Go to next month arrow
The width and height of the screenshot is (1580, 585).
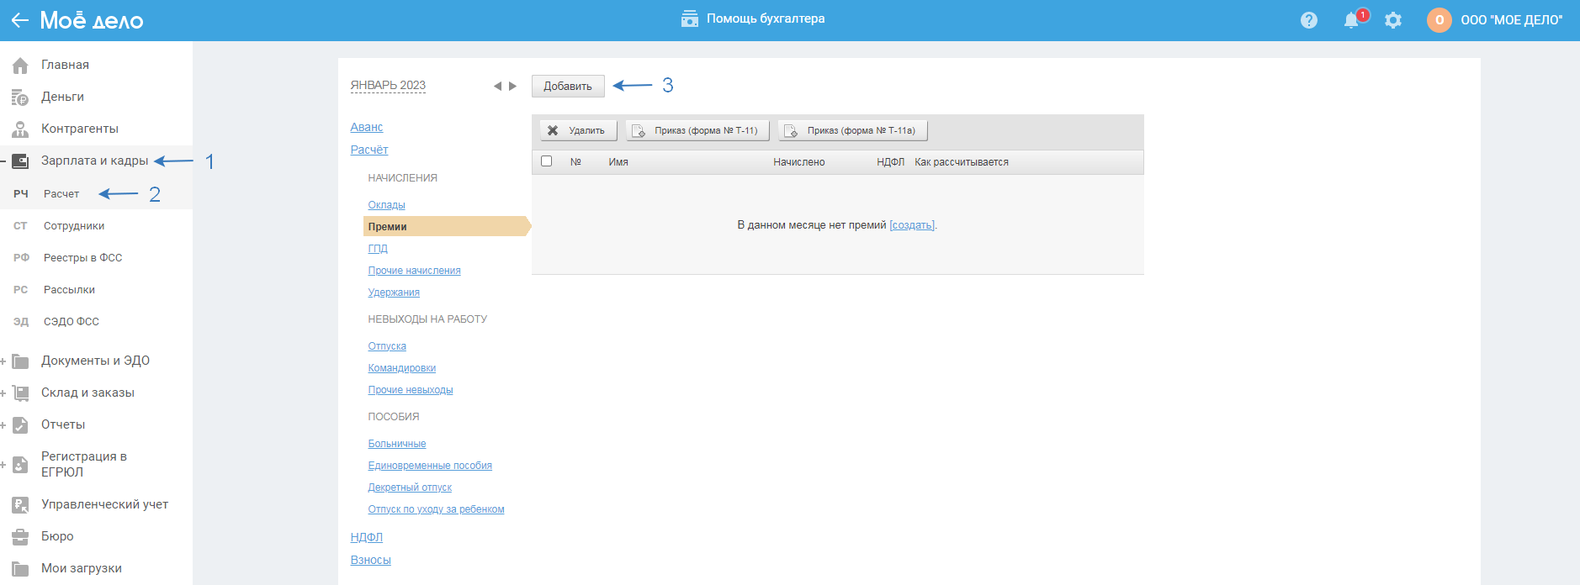[x=512, y=86]
